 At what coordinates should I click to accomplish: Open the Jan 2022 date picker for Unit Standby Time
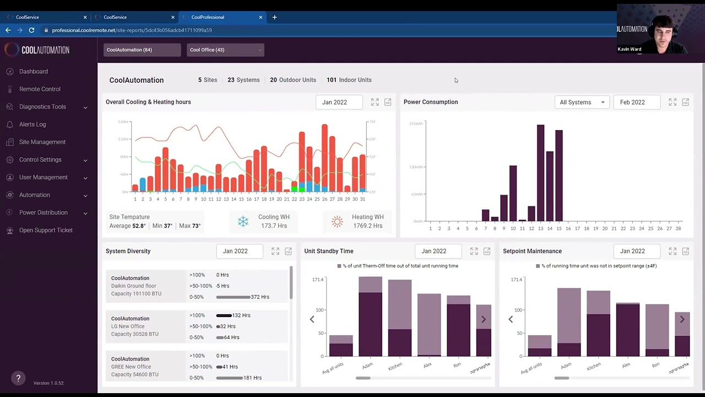click(438, 251)
